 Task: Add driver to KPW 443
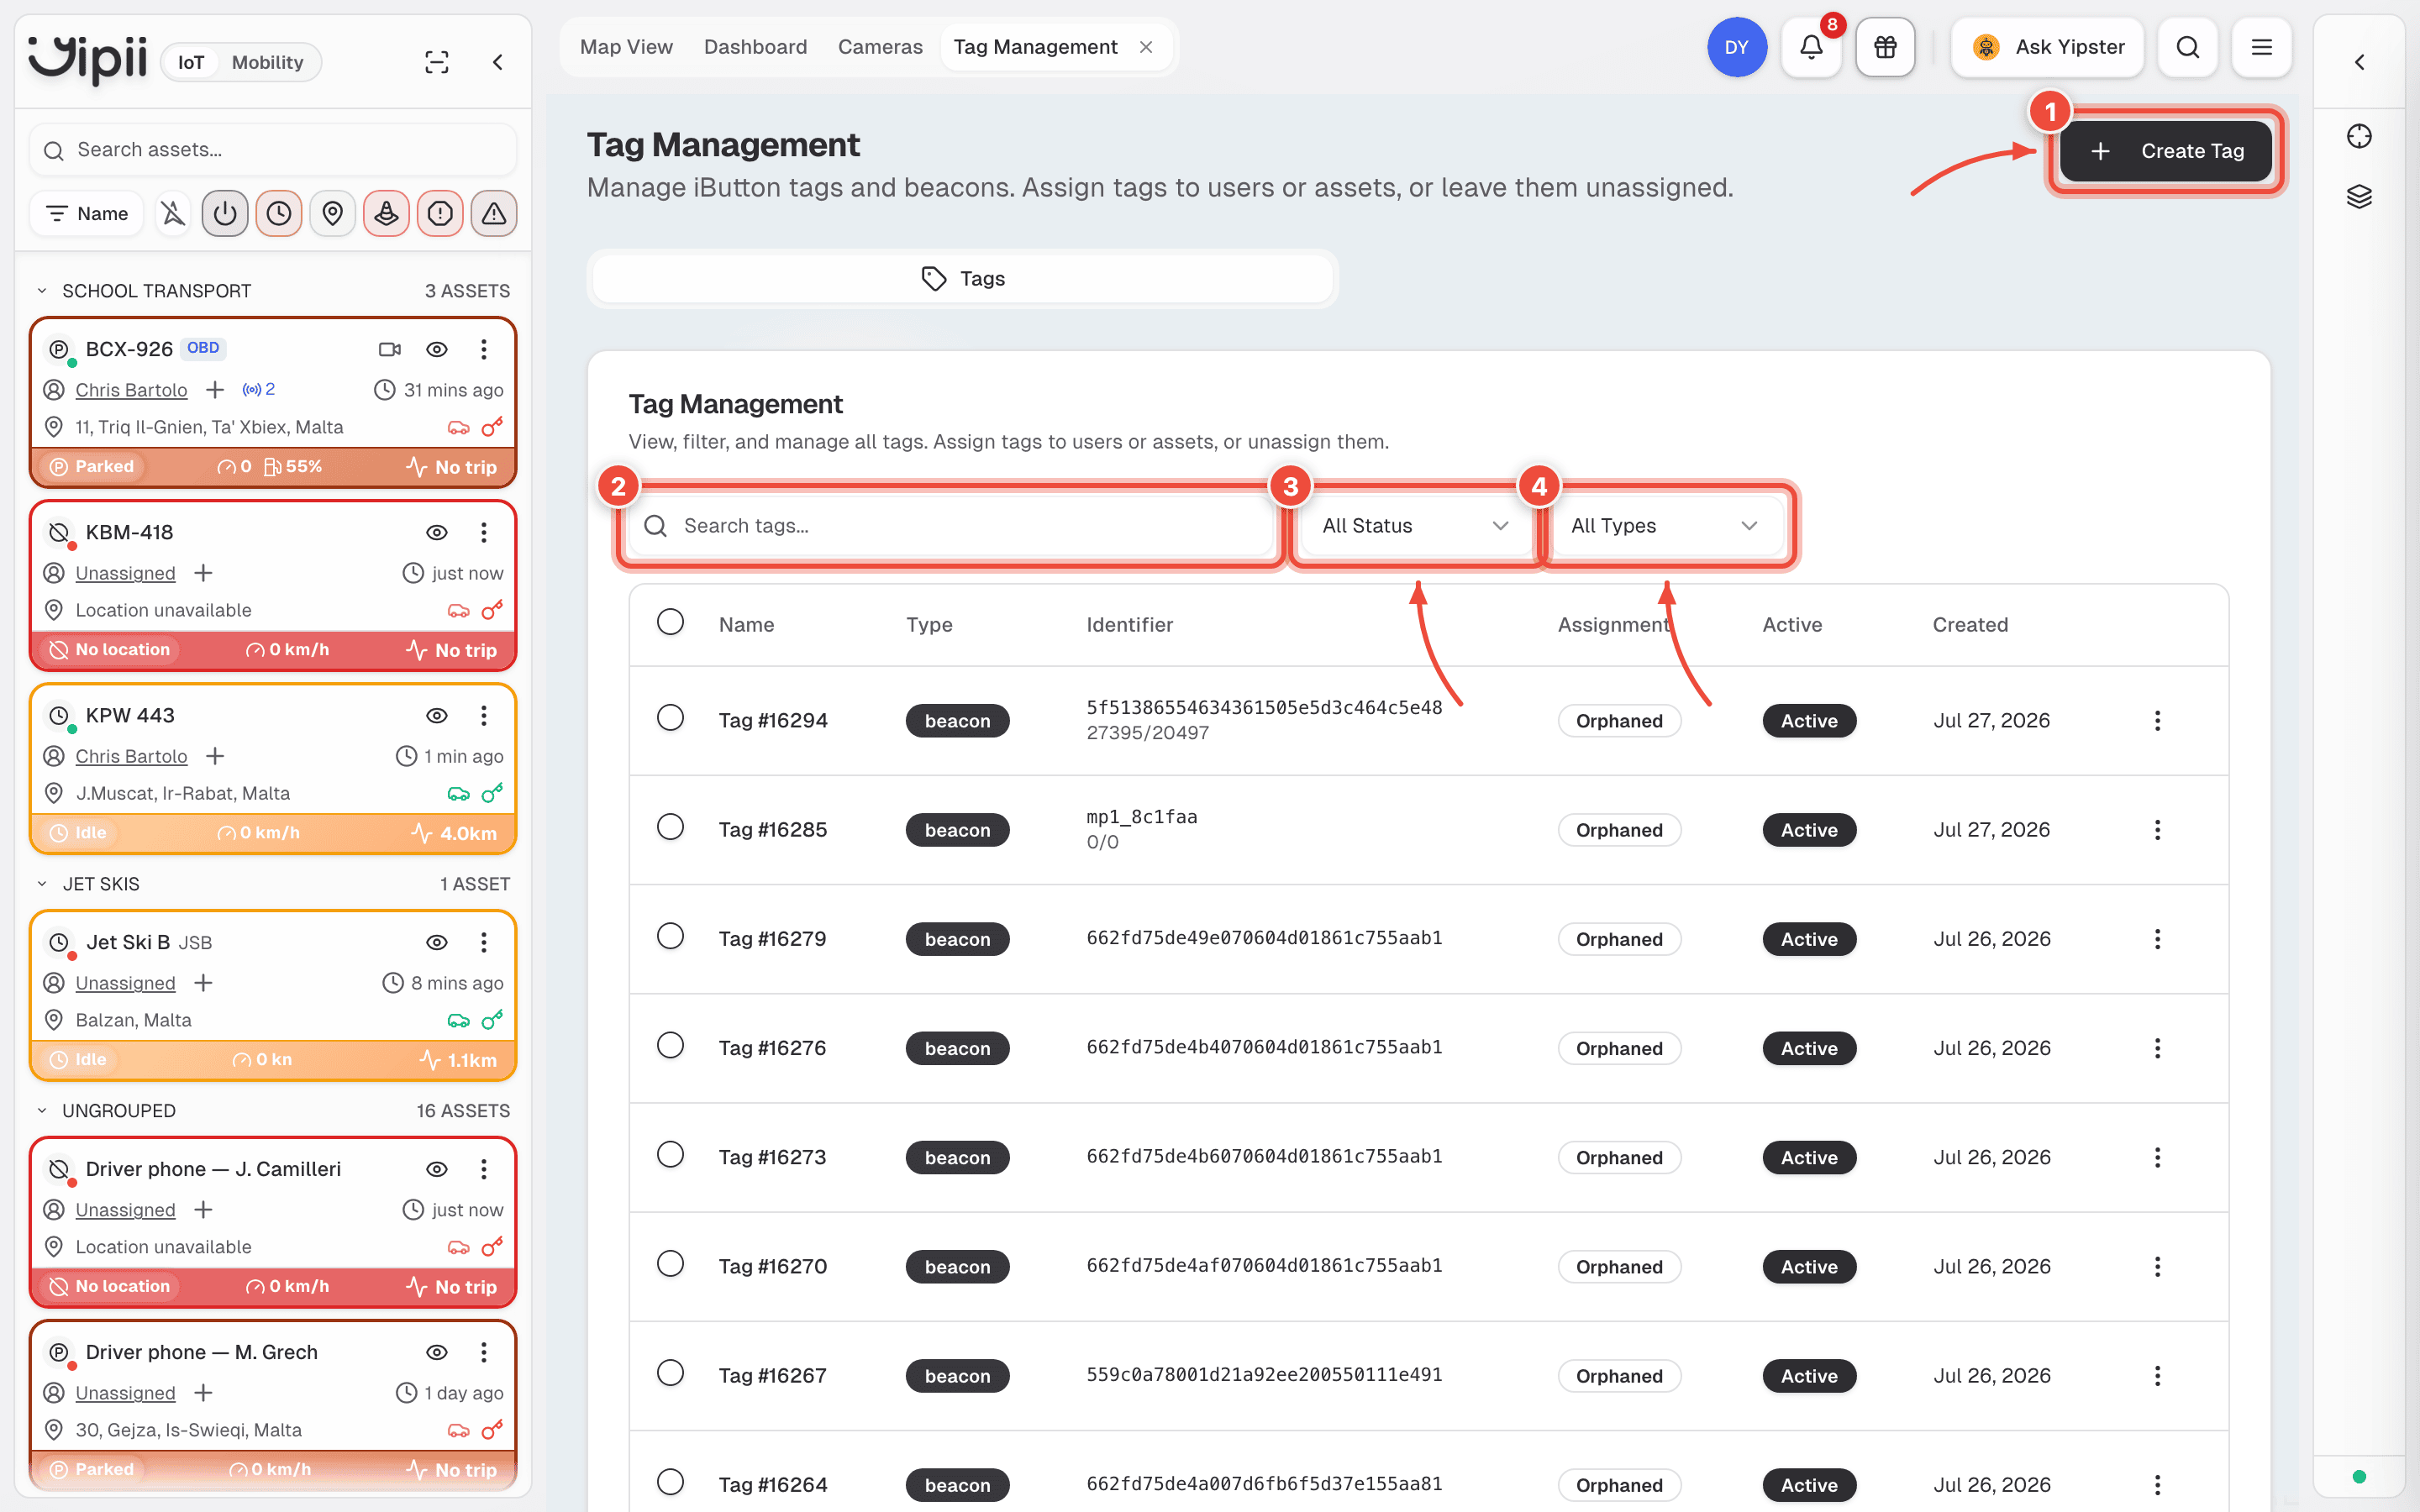pos(215,756)
